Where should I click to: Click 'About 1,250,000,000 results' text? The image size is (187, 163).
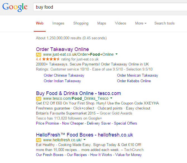coord(59,38)
